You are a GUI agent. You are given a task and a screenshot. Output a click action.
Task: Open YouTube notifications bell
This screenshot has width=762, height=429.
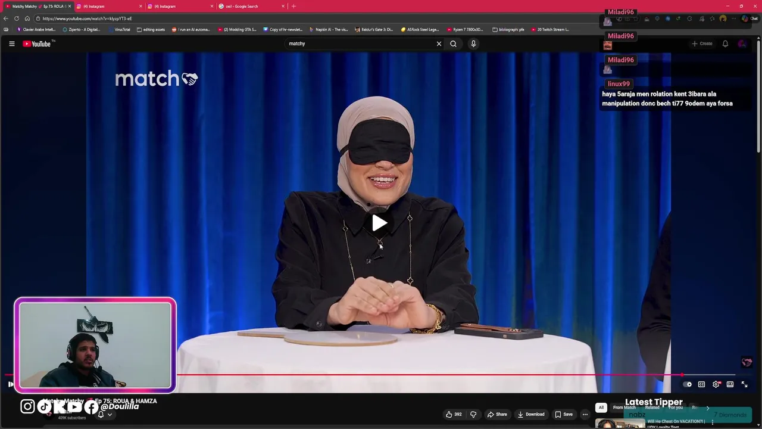tap(725, 43)
